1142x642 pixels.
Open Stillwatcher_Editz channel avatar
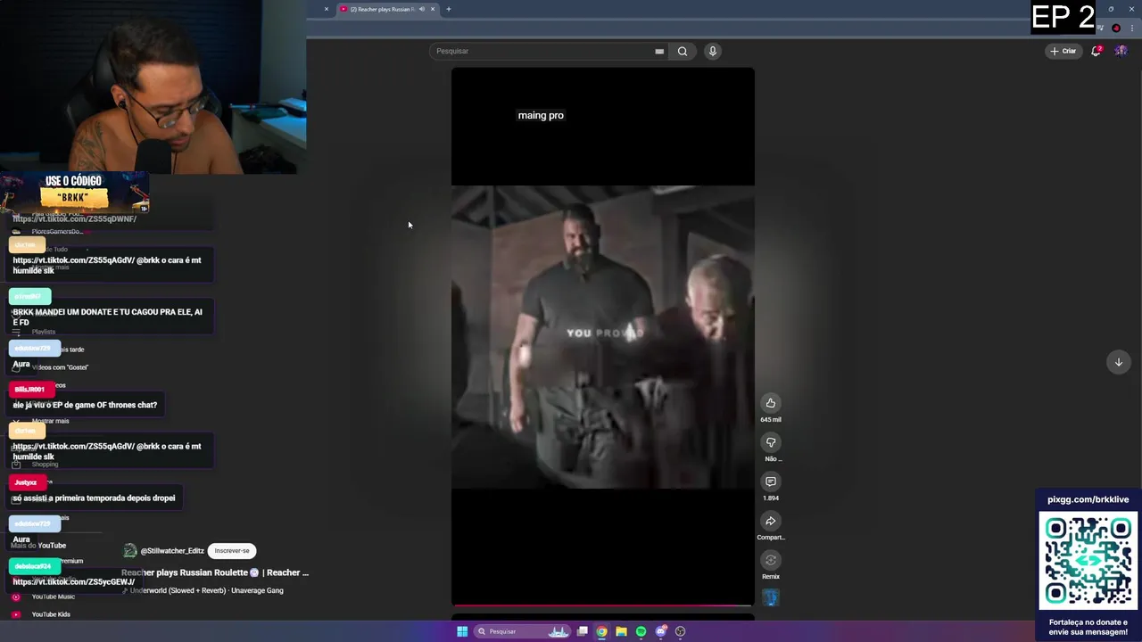click(x=129, y=551)
